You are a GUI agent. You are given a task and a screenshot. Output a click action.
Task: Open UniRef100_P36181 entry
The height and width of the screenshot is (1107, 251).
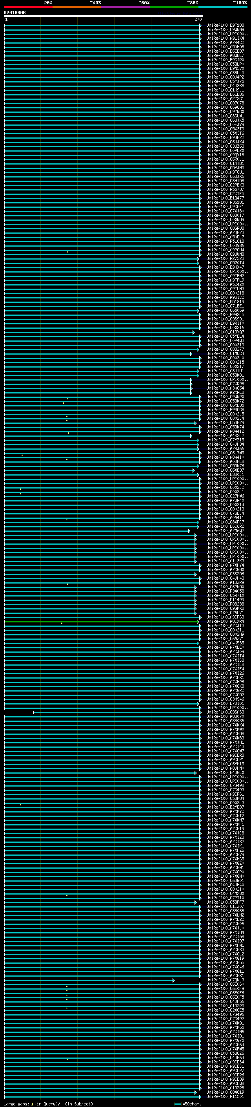[x=225, y=202]
